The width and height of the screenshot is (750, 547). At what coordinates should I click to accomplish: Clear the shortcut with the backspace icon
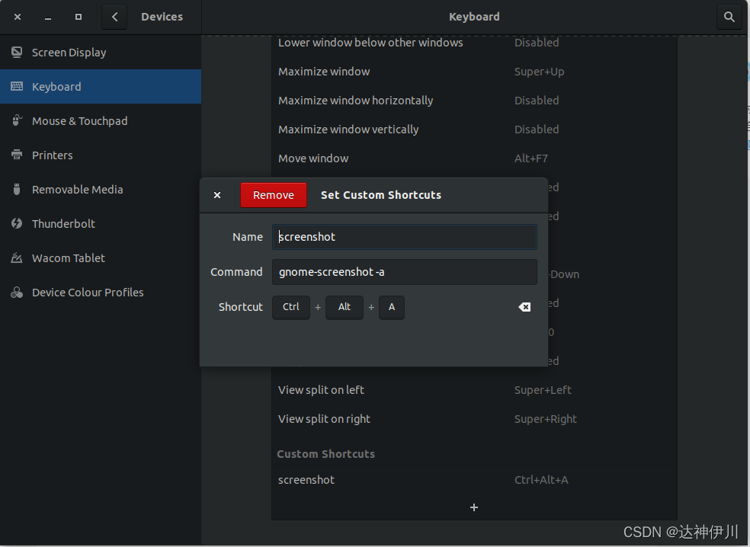[524, 307]
